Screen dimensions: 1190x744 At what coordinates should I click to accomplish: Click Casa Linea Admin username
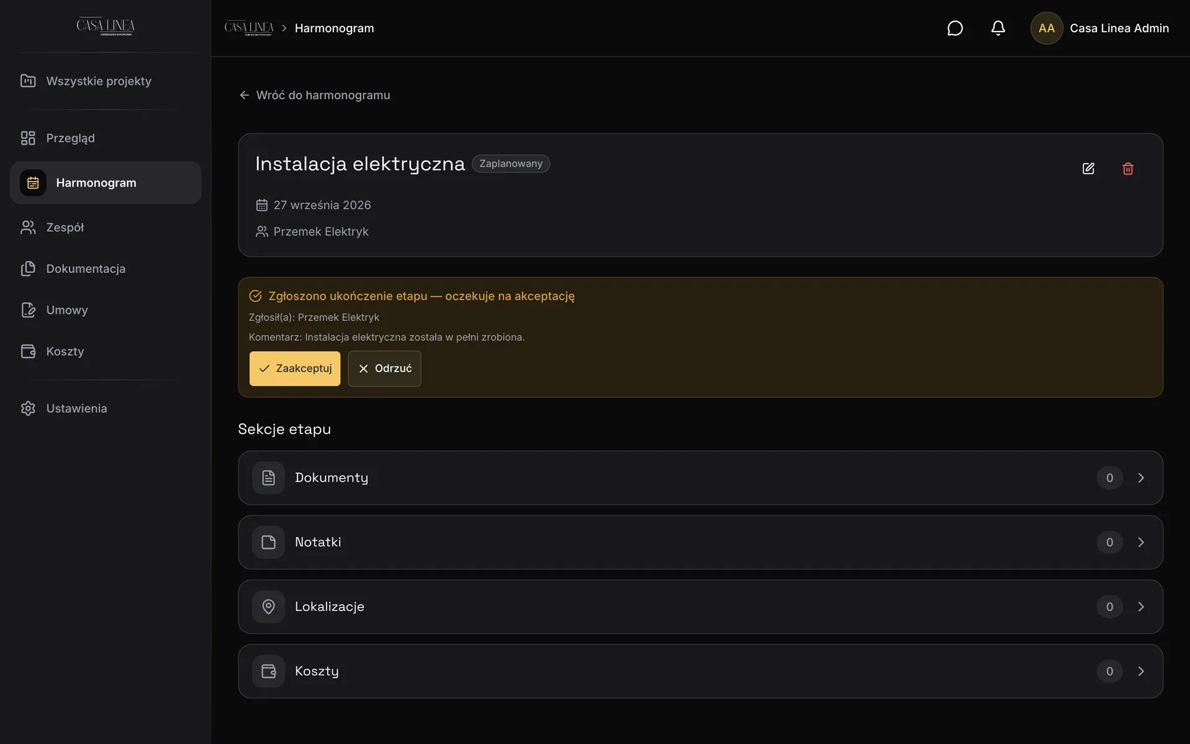(x=1119, y=28)
